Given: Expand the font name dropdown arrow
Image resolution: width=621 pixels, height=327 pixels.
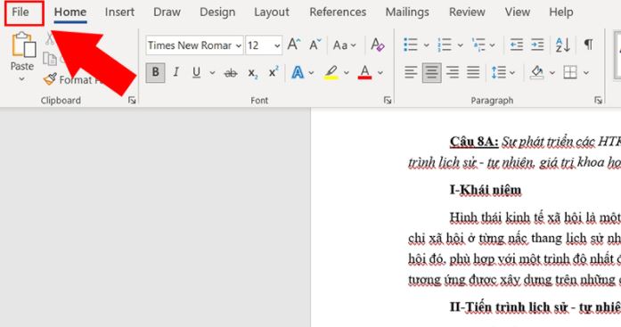Looking at the screenshot, I should coord(239,45).
